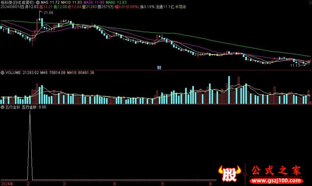312x186 pixels.
Task: Click the turnover amount 额2575万
Action: 106,7
